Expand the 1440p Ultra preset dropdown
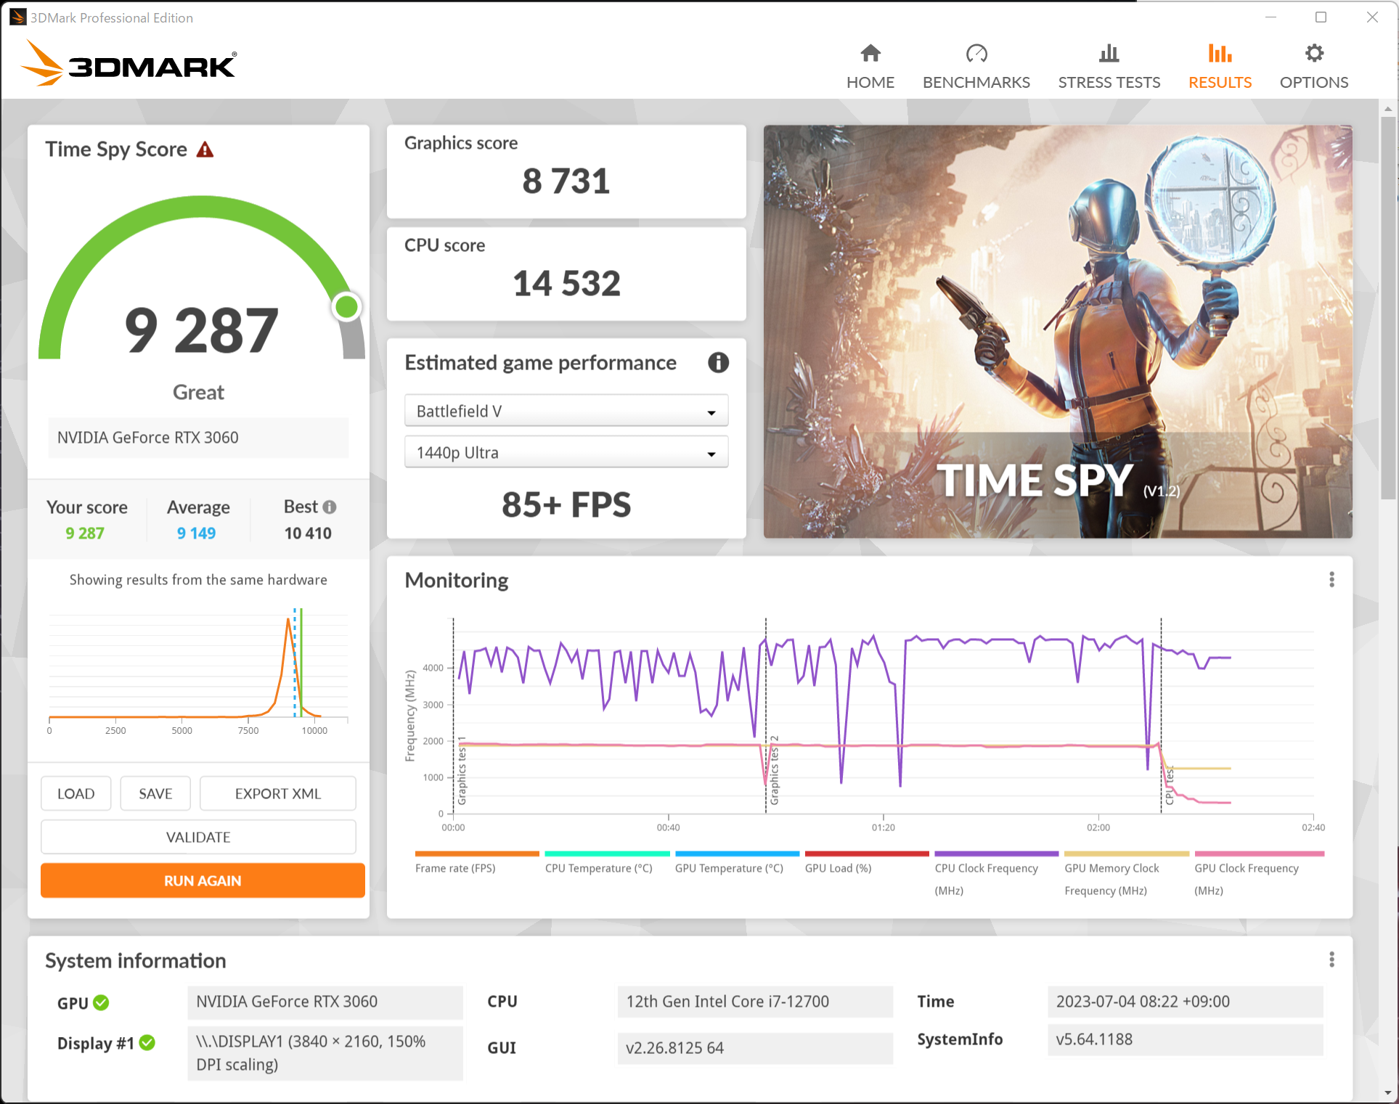1399x1104 pixels. pyautogui.click(x=566, y=453)
